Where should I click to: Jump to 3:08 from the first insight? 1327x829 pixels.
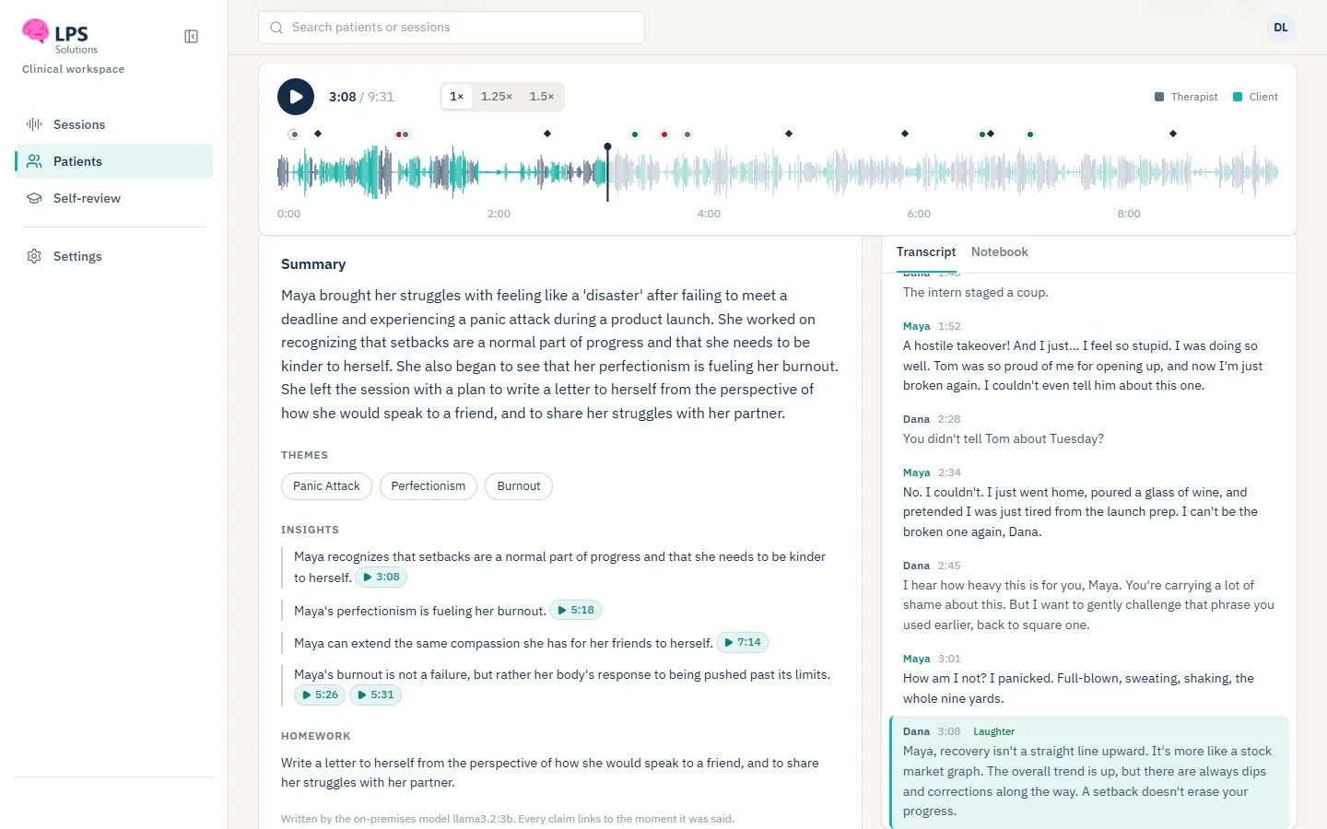tap(381, 578)
